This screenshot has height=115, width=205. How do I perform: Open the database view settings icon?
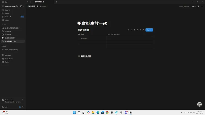(x=143, y=30)
